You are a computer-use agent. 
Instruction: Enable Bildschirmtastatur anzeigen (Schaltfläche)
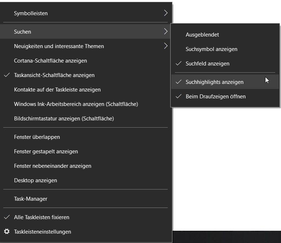tap(85, 119)
